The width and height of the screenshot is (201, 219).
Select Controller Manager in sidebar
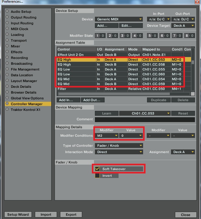(28, 104)
